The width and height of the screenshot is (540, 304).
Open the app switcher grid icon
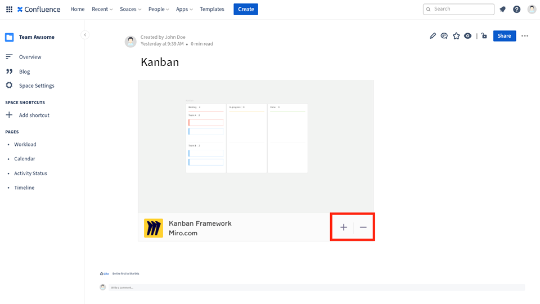point(10,10)
